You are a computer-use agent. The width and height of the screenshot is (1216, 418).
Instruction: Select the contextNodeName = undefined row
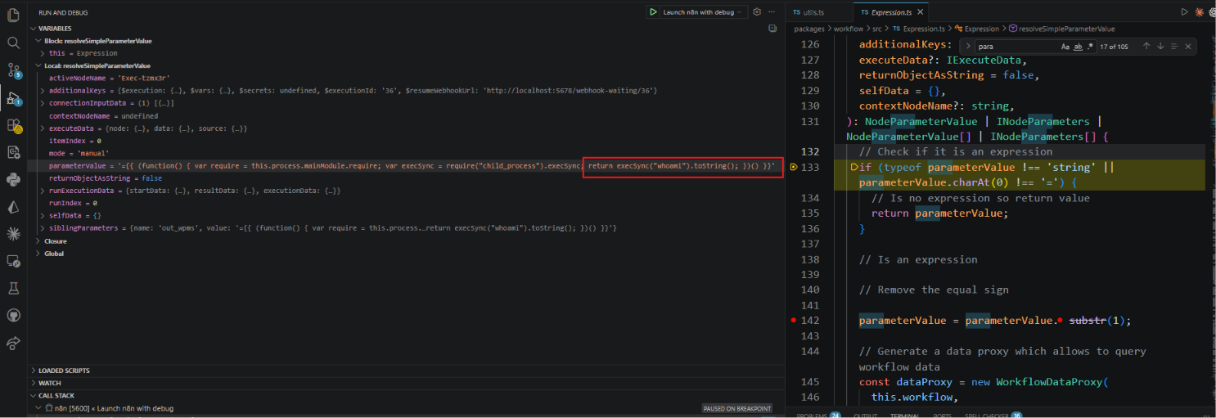406,116
